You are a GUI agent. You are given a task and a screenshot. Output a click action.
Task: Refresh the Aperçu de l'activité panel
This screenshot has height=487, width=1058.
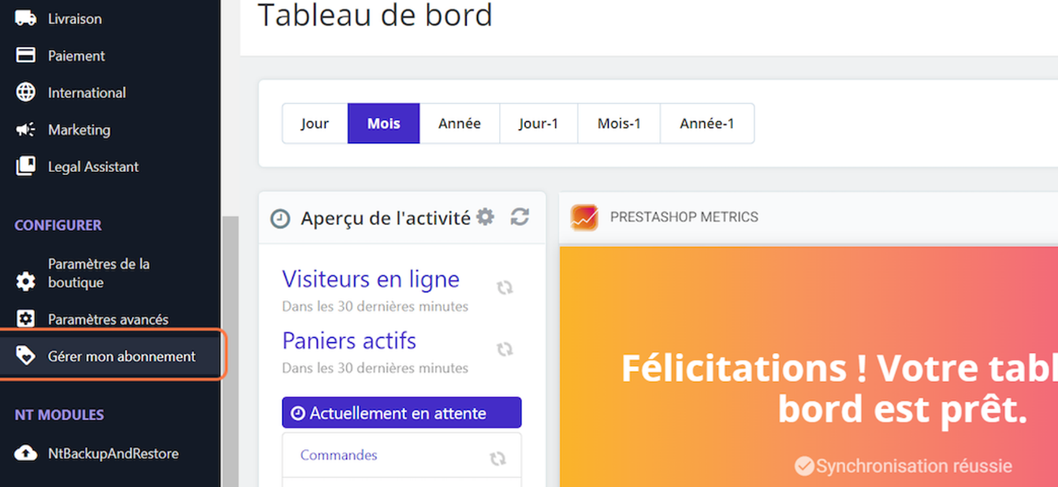coord(520,217)
